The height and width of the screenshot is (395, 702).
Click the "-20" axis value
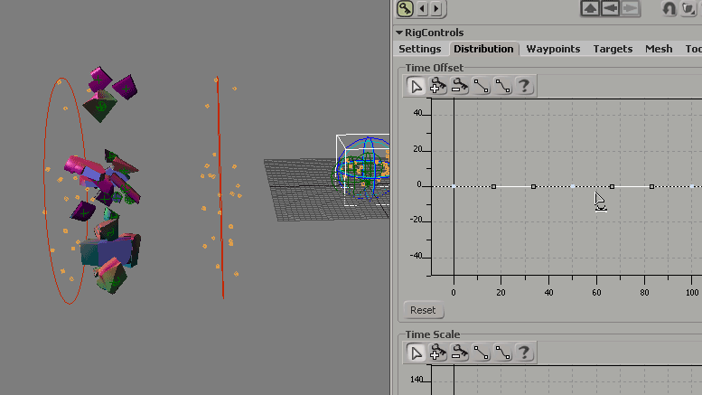point(417,220)
